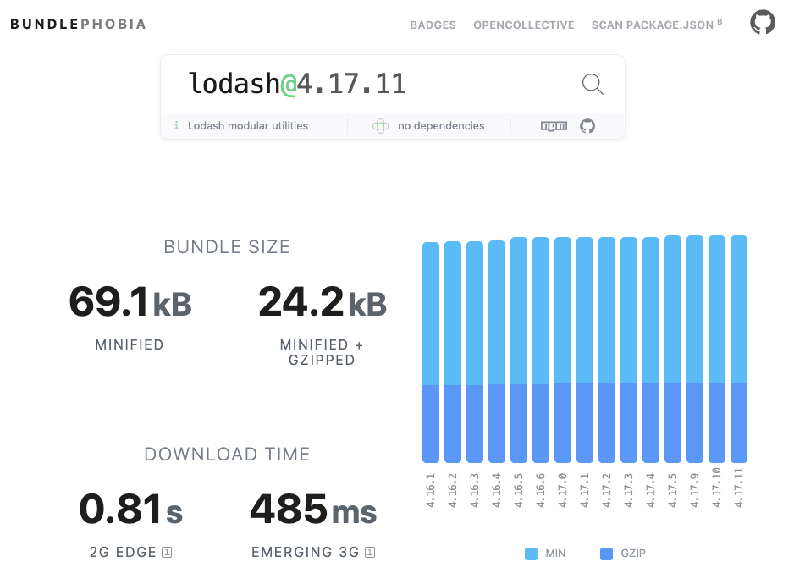Select the 4.17.5 version bar

(x=673, y=349)
